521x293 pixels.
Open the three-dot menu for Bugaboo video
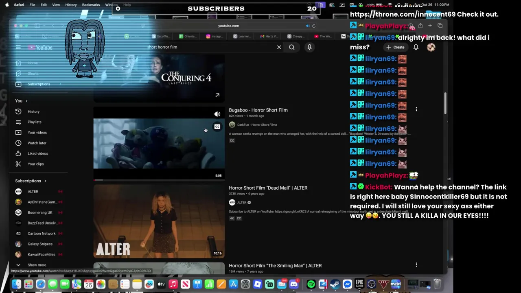(416, 109)
